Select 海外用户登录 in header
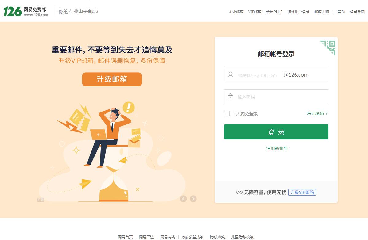368x240 pixels. (298, 12)
